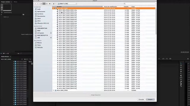Switch to the Project: Untitled tab

(5, 2)
